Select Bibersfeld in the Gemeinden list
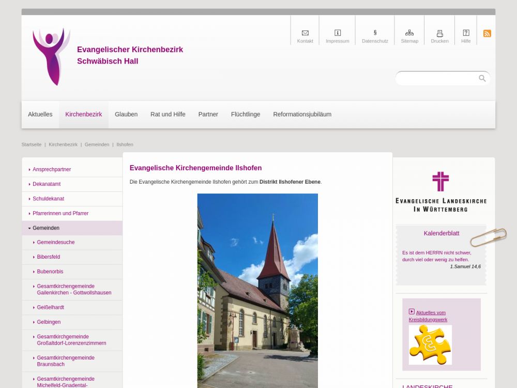The image size is (517, 388). (49, 257)
